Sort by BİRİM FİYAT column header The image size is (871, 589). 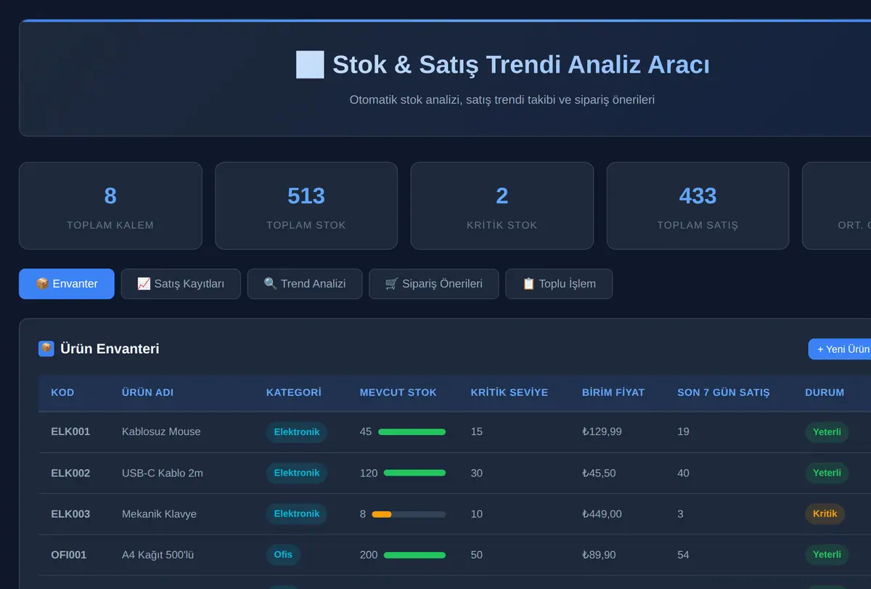pos(613,392)
